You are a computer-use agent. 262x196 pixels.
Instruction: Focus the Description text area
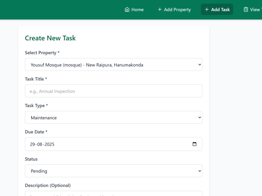(114, 193)
